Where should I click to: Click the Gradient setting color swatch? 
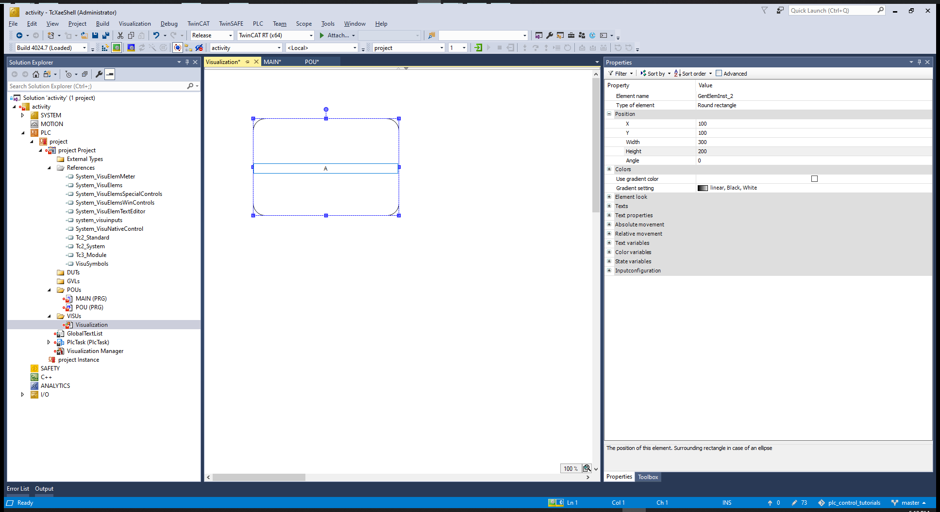703,188
